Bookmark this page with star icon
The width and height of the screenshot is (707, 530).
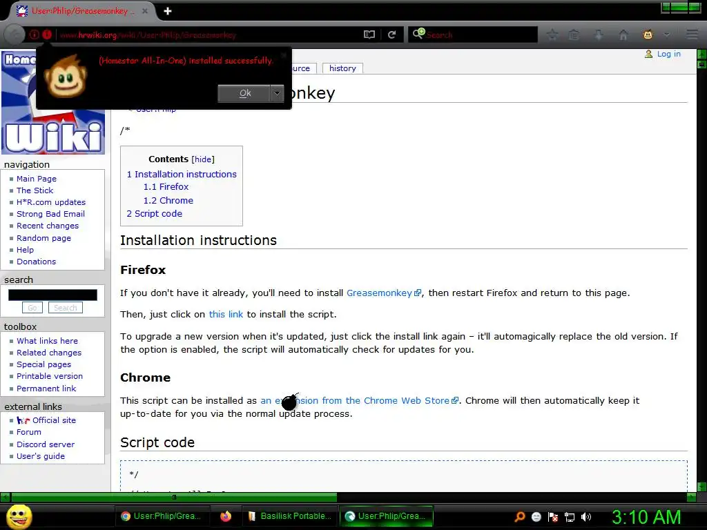(552, 35)
